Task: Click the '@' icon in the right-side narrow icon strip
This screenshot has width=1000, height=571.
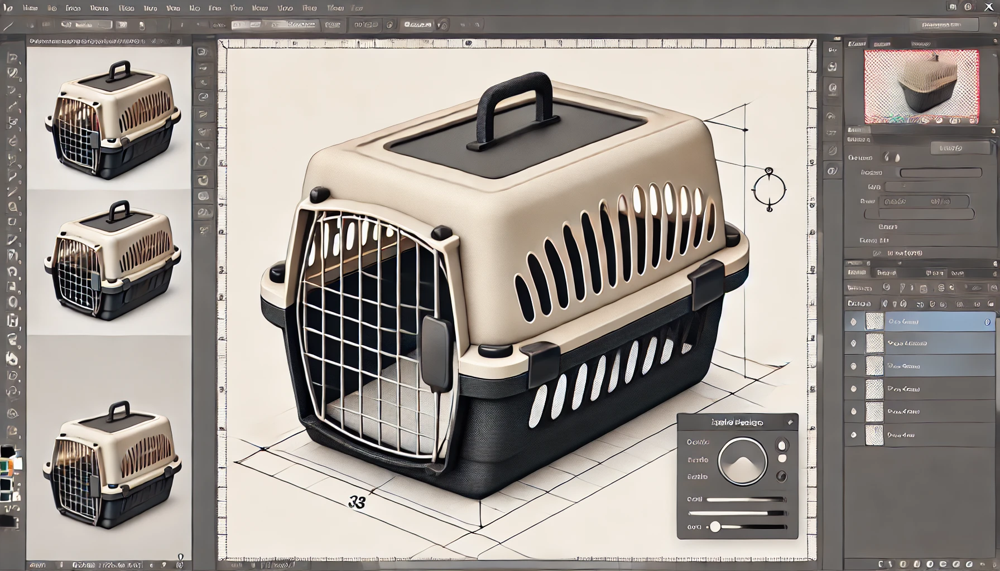Action: [833, 88]
